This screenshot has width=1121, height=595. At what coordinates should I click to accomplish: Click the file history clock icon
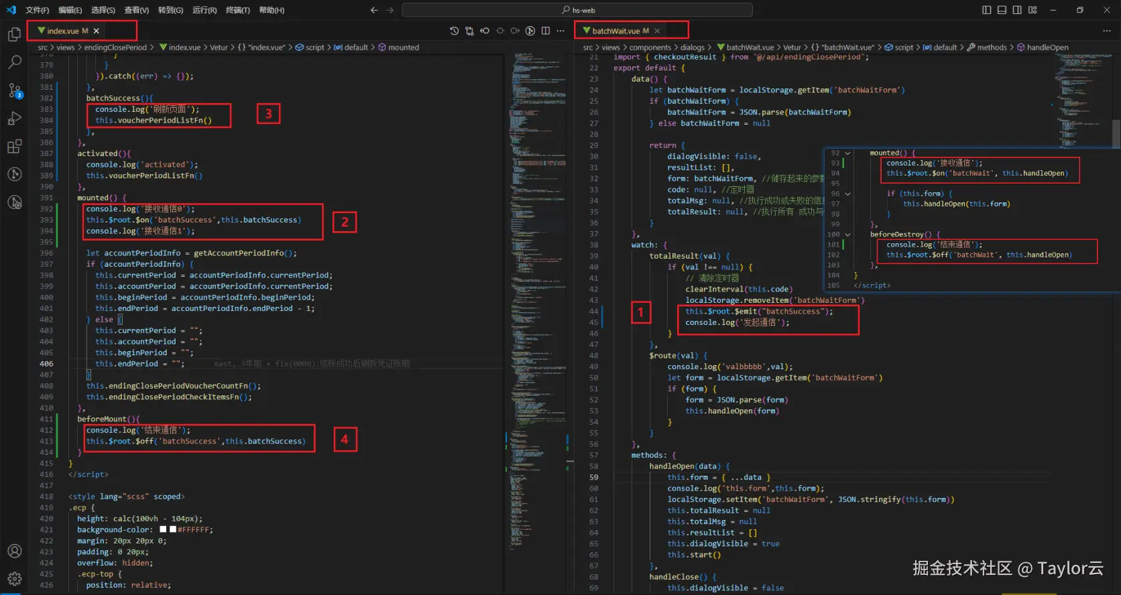click(454, 31)
